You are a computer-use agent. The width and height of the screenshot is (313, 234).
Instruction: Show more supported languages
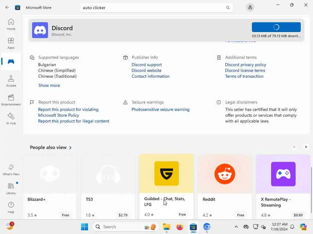tap(49, 85)
